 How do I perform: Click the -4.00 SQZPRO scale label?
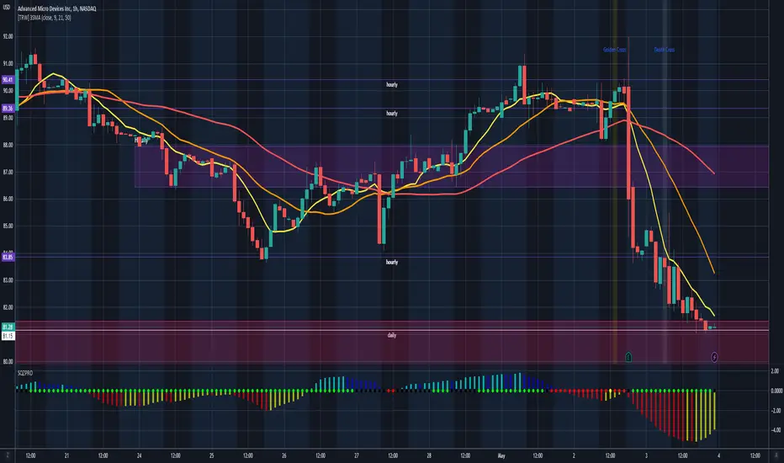(x=776, y=430)
